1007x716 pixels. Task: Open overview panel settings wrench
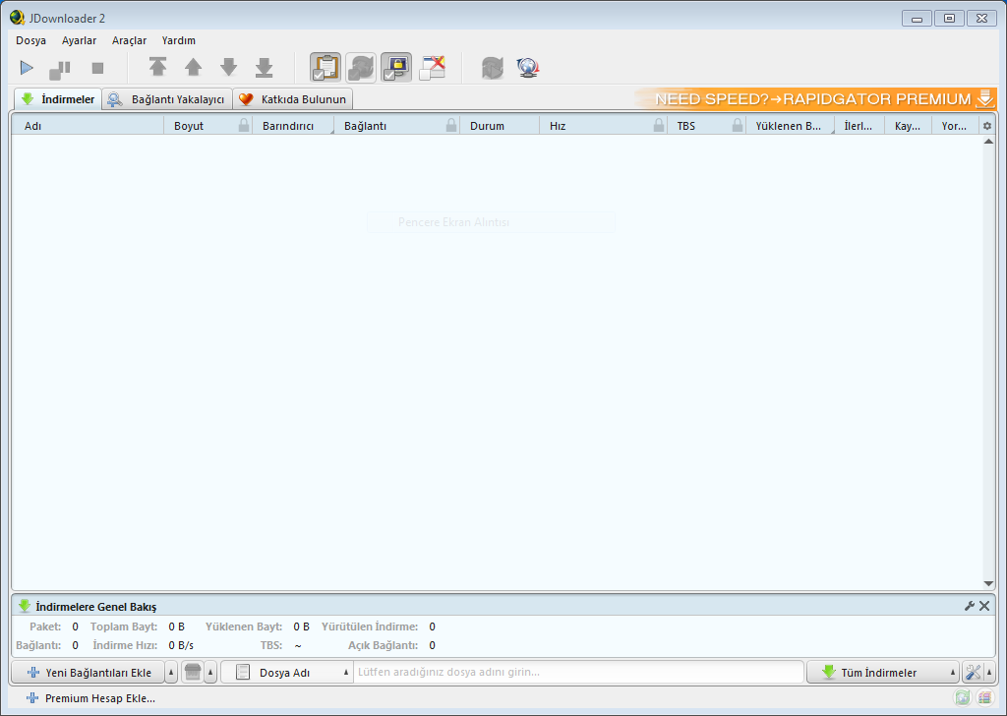coord(969,606)
